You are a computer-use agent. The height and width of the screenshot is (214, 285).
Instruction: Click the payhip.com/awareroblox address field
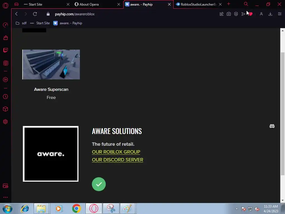(x=75, y=14)
